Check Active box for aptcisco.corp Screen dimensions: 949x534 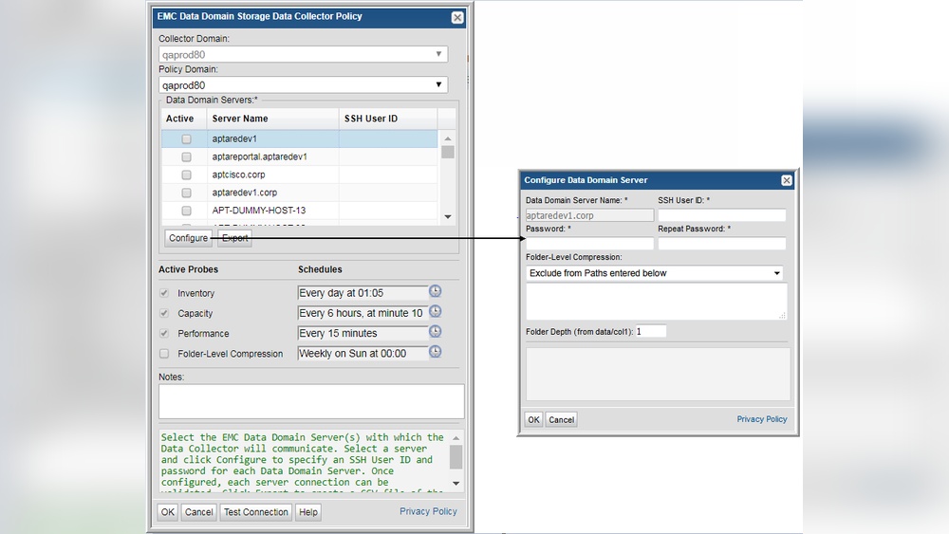point(186,175)
